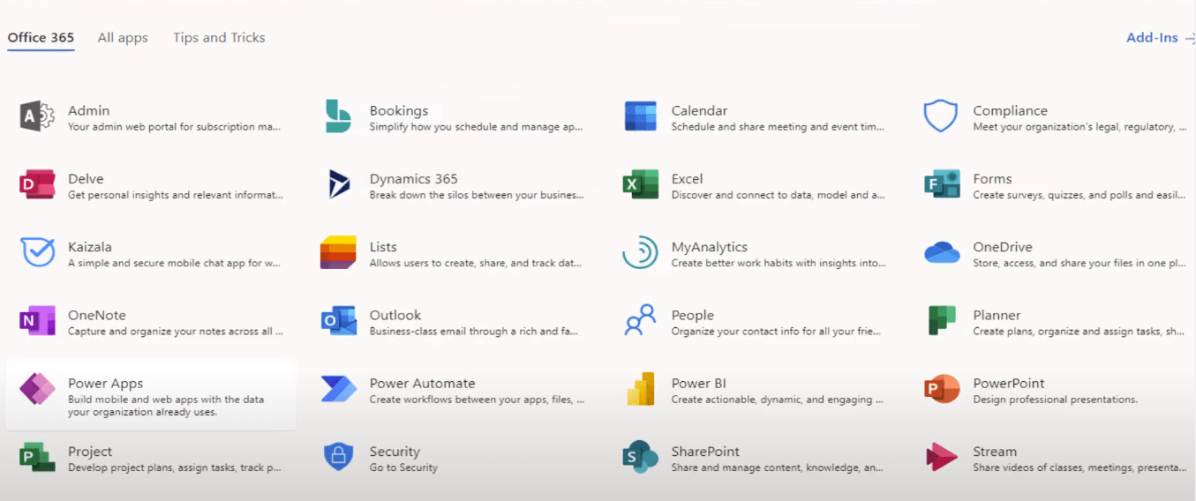Open the Planner app icon
The width and height of the screenshot is (1196, 501).
(x=942, y=320)
